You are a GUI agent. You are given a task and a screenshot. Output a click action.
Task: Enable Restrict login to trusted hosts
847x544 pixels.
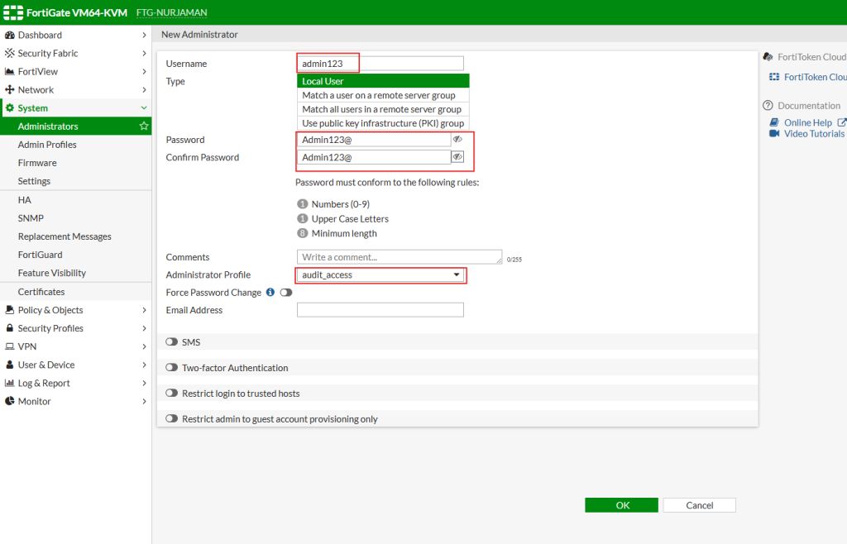click(x=172, y=394)
